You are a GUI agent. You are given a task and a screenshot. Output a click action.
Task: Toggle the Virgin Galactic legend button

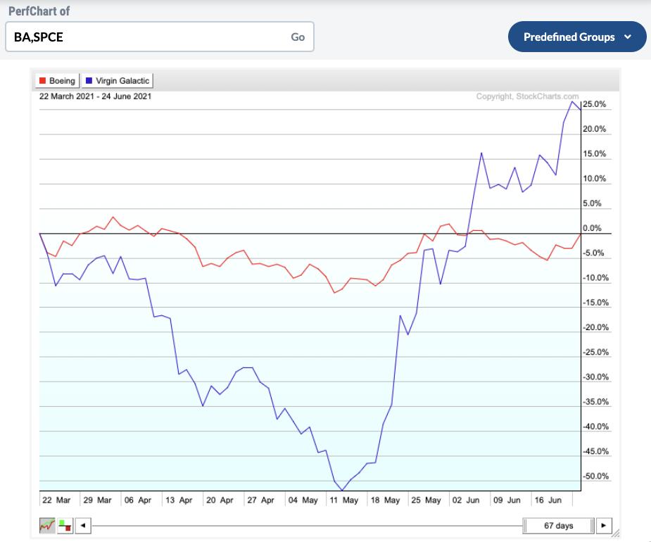click(117, 81)
